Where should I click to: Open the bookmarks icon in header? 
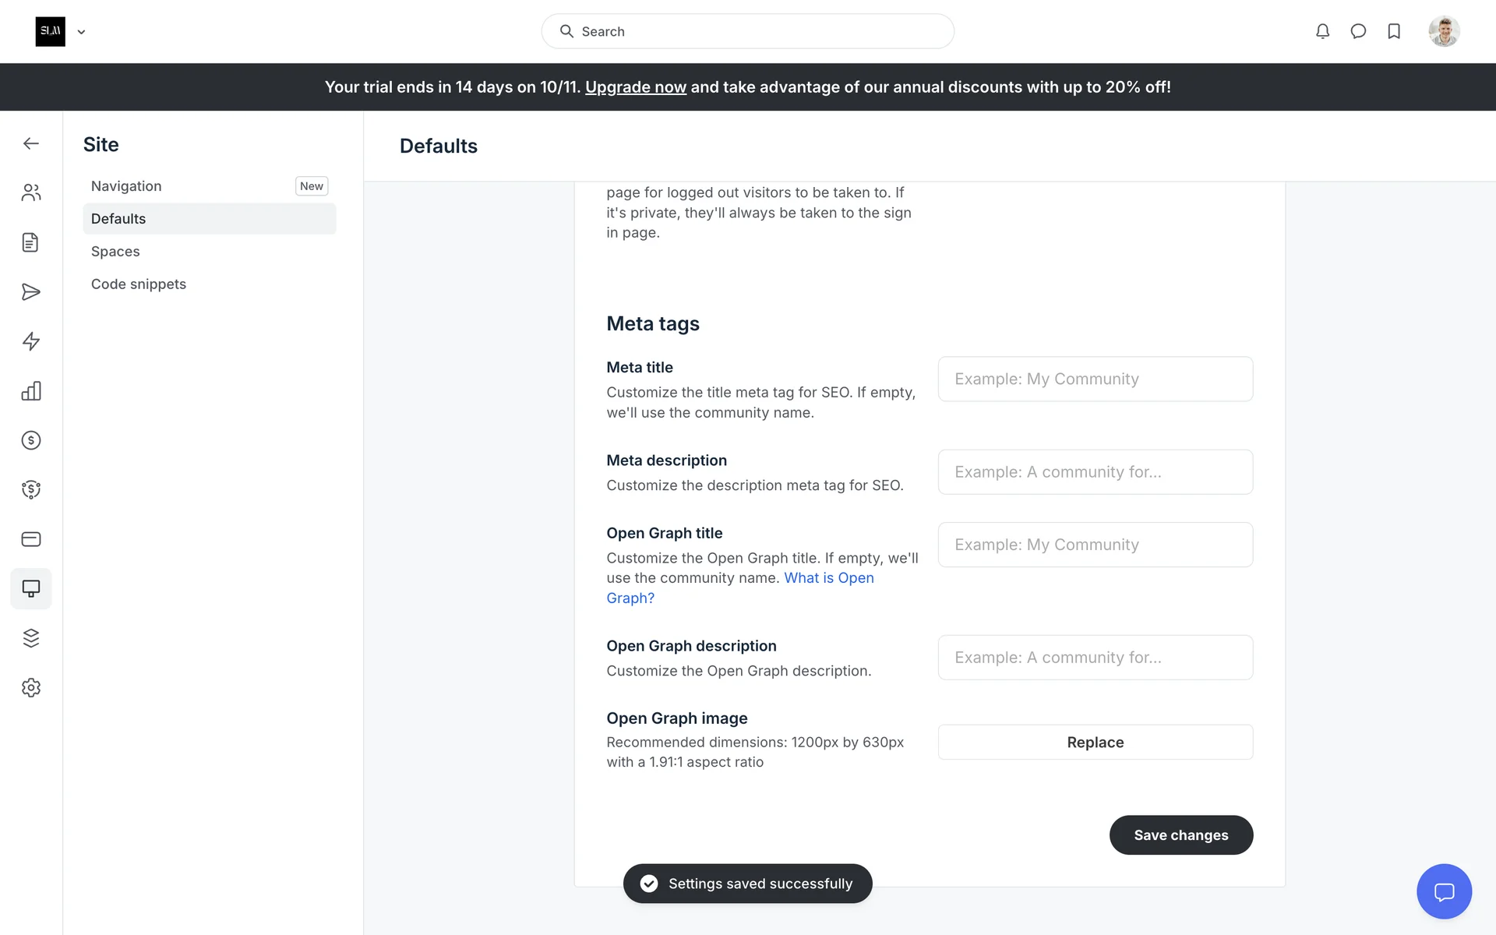tap(1394, 31)
